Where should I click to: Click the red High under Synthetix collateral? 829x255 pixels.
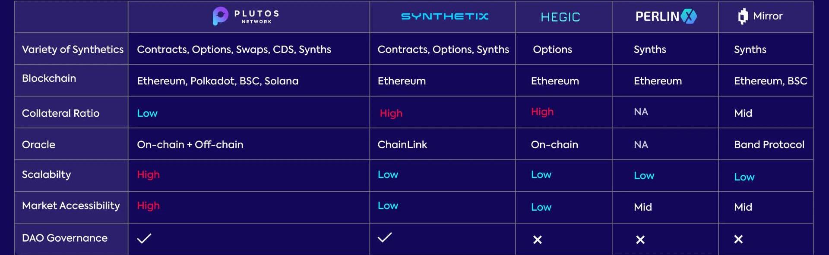(391, 113)
